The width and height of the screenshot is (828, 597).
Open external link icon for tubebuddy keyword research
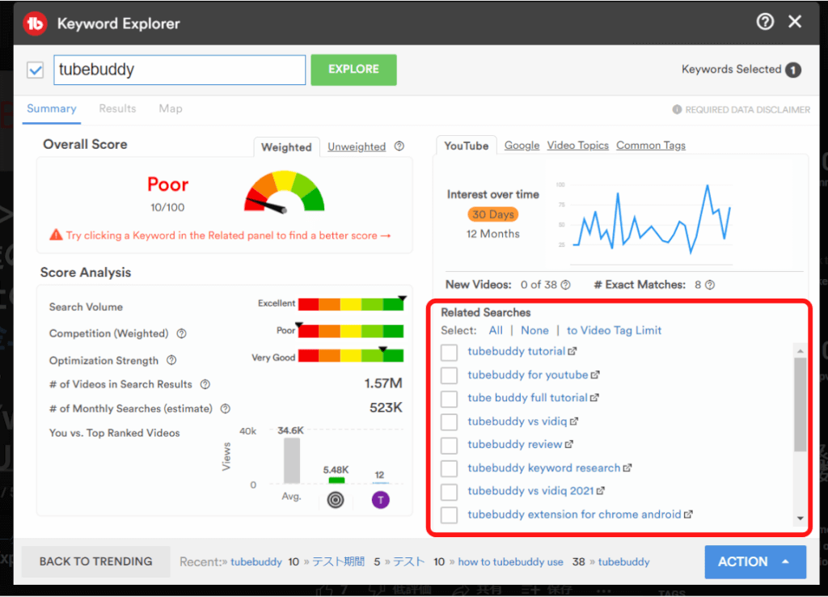(x=627, y=468)
